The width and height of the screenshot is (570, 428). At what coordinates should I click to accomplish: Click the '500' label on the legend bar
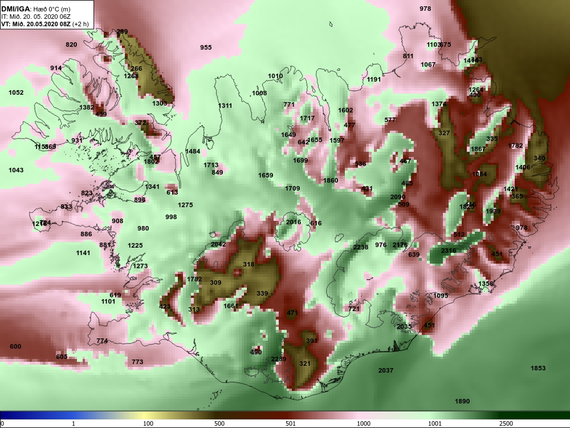tap(219, 423)
